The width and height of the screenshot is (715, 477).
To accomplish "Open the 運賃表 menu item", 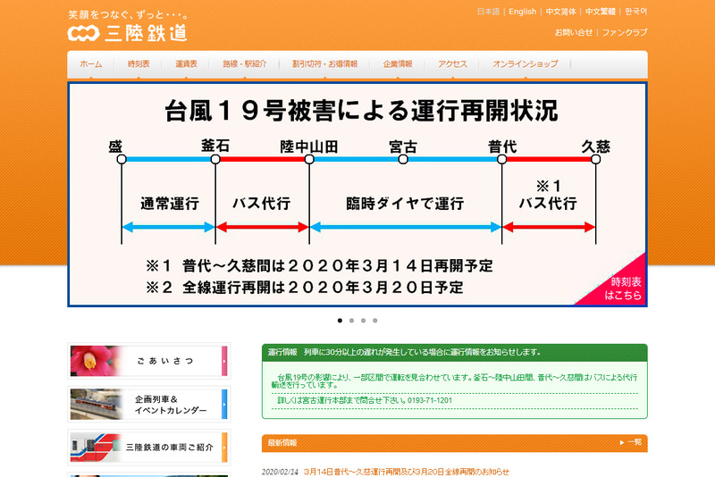I will click(186, 64).
